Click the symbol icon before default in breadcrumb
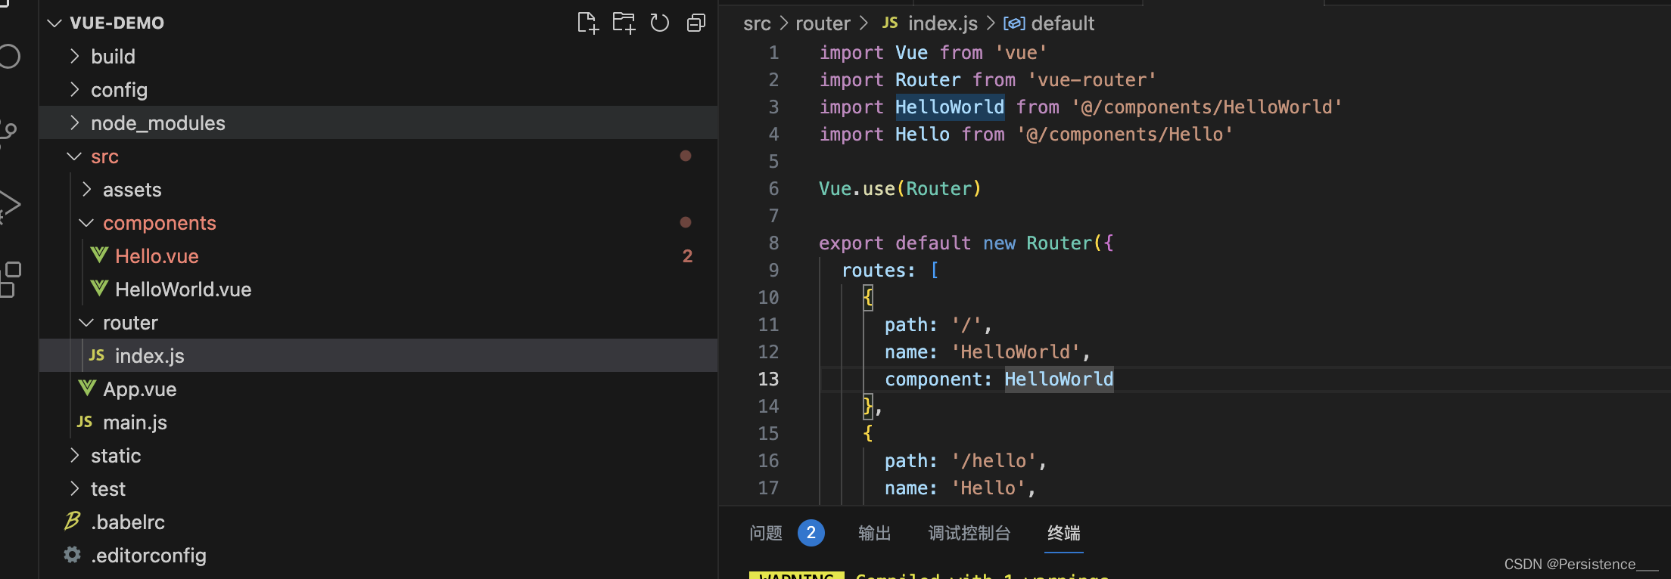The image size is (1671, 579). click(1014, 23)
